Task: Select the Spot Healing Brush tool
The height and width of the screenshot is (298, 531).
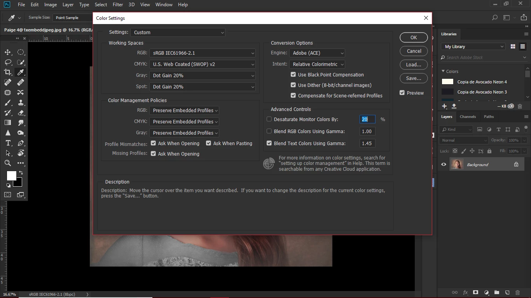Action: pyautogui.click(x=8, y=82)
